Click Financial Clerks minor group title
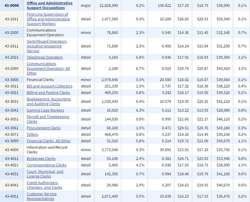The image size is (250, 202). coord(40,80)
